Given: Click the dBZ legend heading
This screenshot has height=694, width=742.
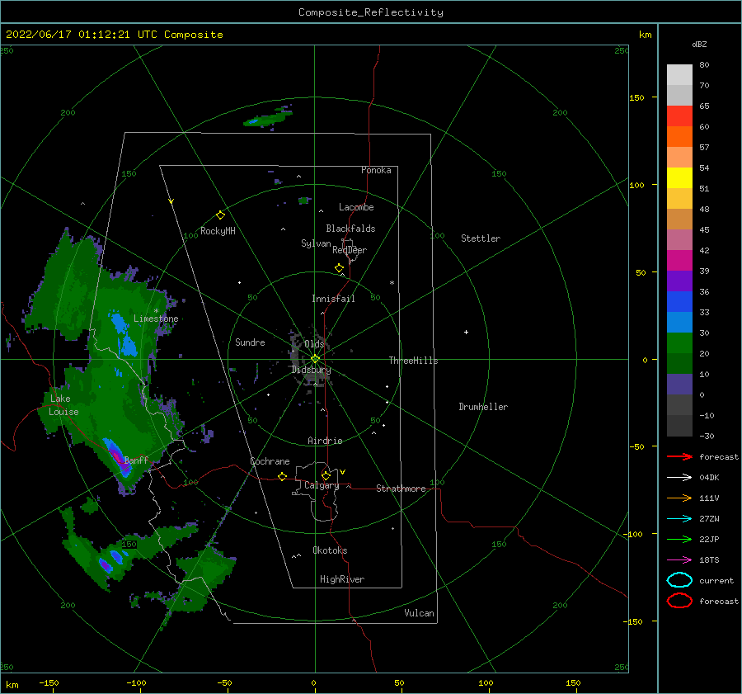Looking at the screenshot, I should [x=699, y=44].
